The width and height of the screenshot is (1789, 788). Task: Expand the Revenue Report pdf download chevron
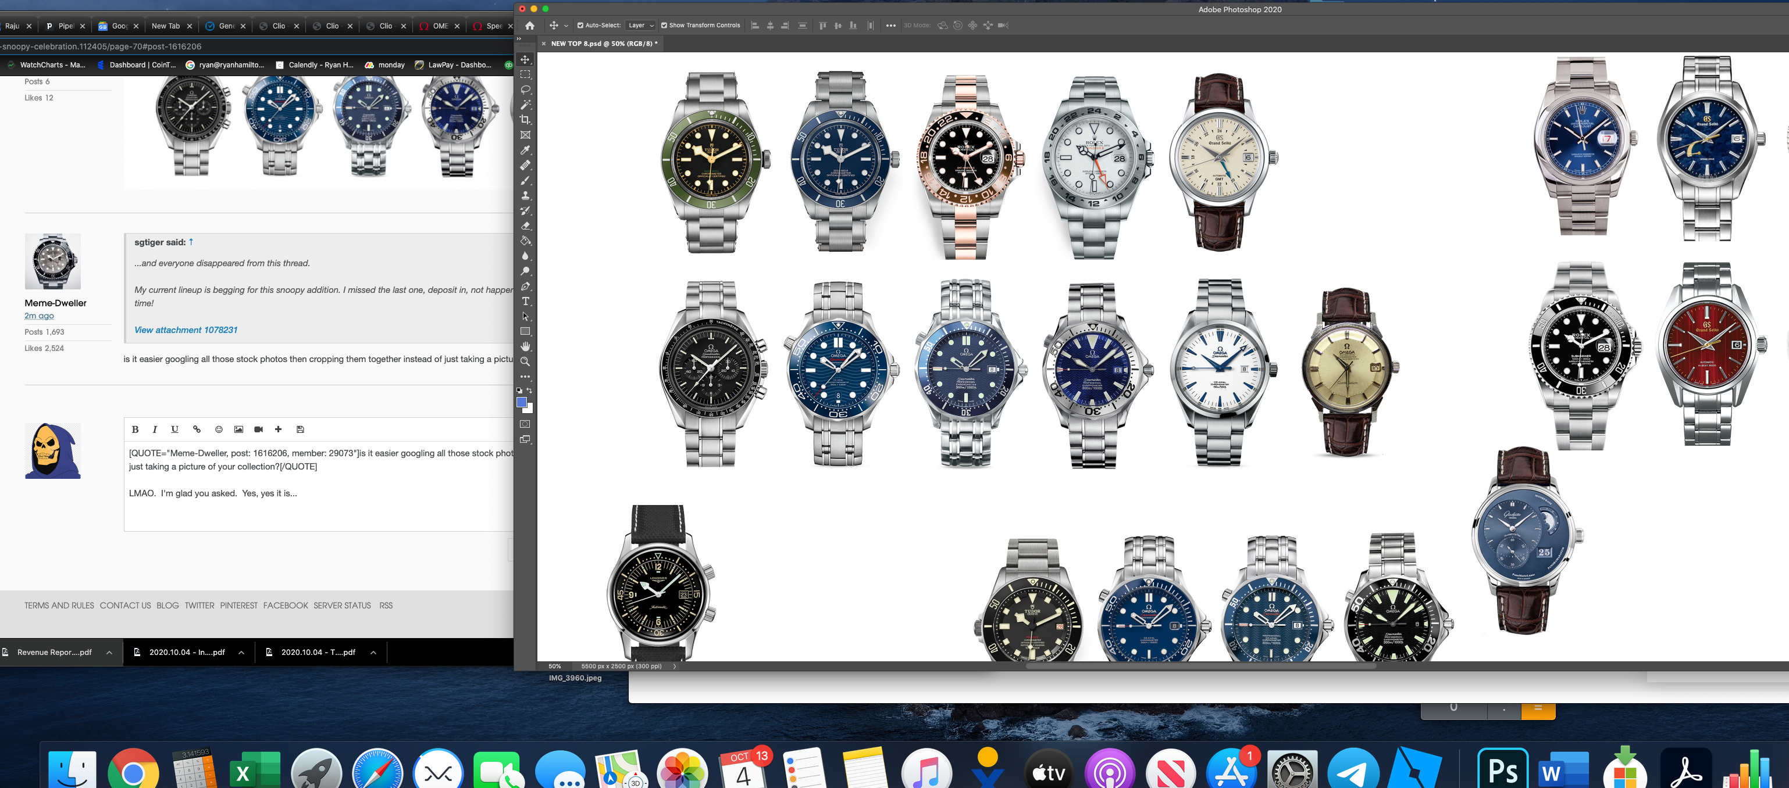point(109,652)
